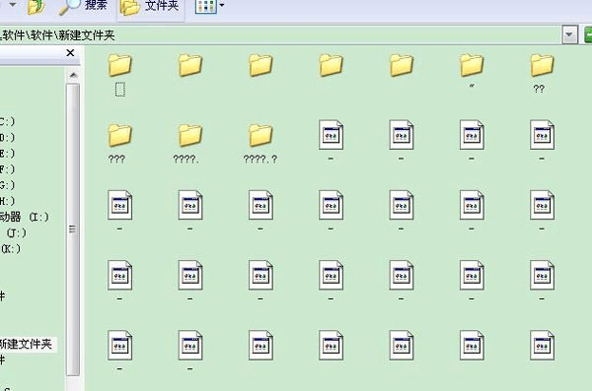
Task: Click the side pane scrollbar up arrow
Action: pos(73,75)
